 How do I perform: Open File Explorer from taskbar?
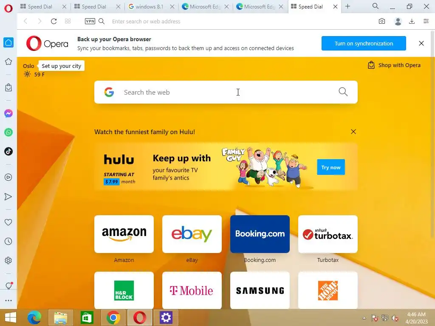[60, 318]
